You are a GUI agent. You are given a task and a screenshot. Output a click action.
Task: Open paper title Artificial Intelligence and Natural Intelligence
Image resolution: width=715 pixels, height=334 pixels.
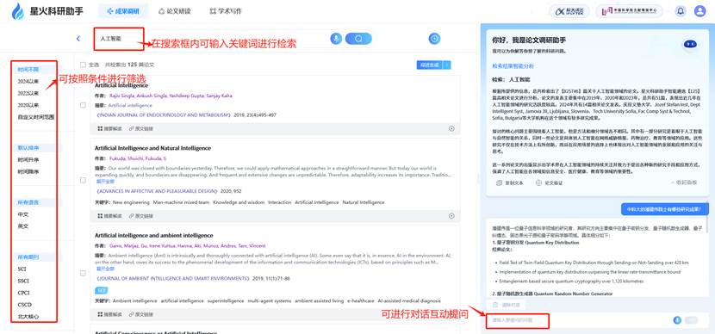[x=152, y=148]
